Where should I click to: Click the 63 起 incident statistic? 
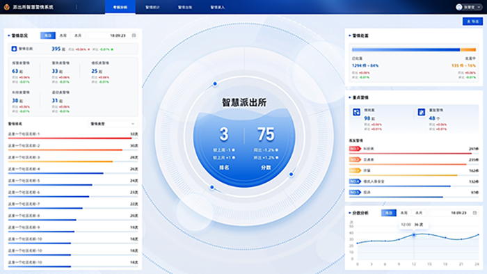[17, 71]
